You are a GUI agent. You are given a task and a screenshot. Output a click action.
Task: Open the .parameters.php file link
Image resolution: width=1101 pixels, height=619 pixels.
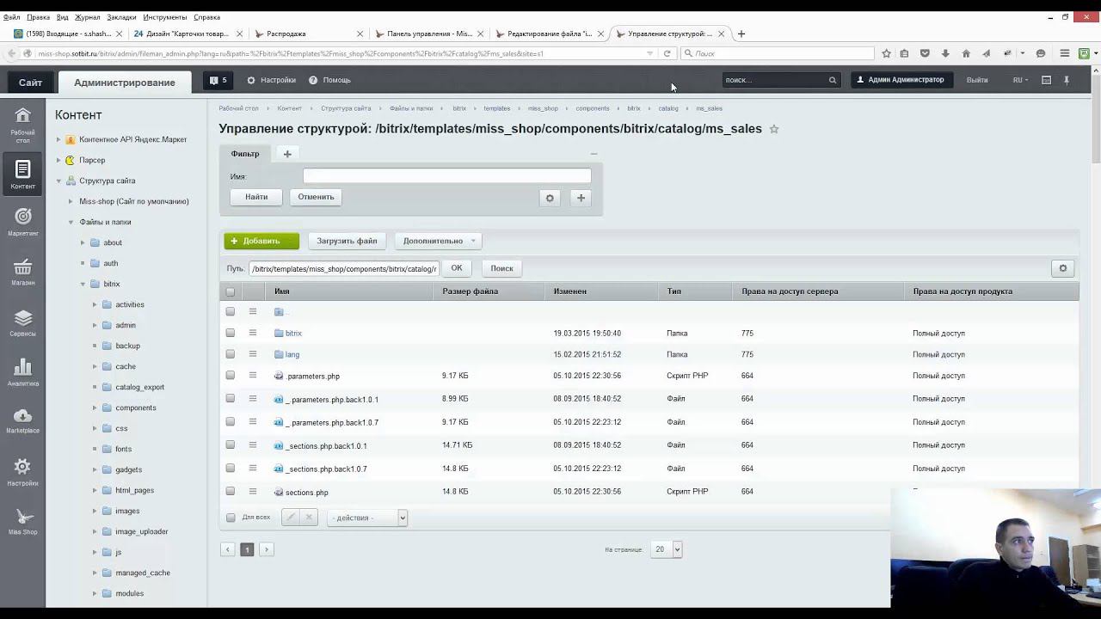tap(313, 376)
